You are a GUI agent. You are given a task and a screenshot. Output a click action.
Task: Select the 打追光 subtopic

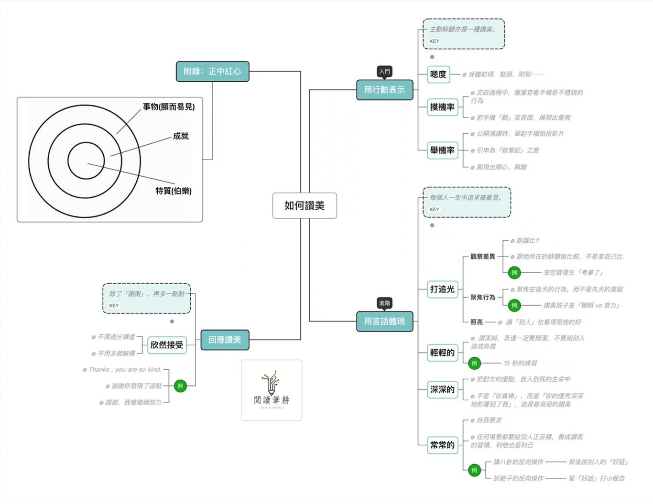click(x=442, y=289)
